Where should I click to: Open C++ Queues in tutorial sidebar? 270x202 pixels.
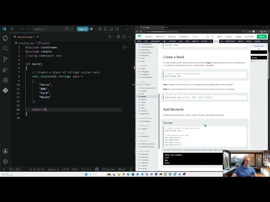click(x=143, y=99)
